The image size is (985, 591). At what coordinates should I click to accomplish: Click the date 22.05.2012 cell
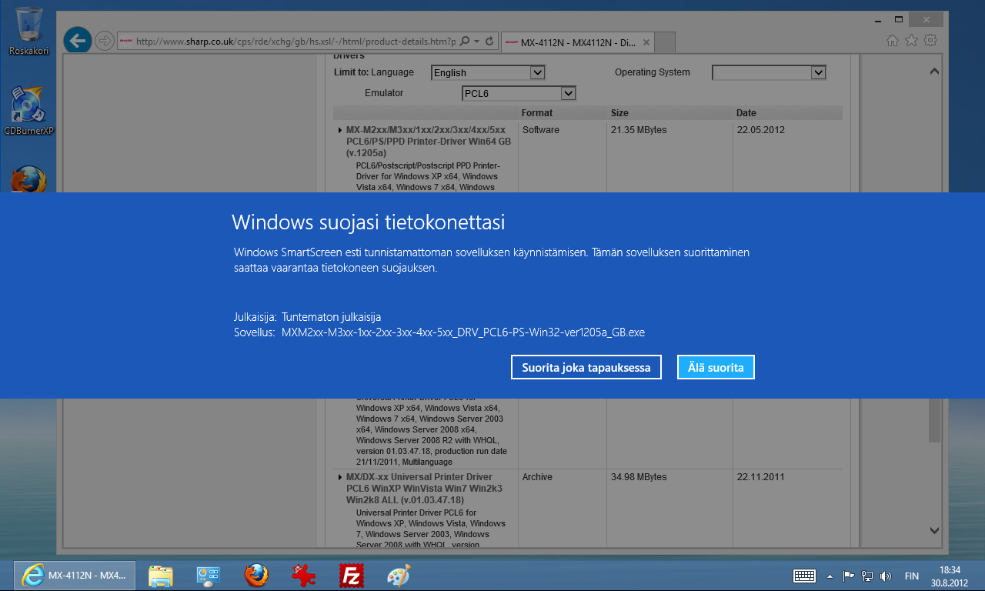point(760,130)
